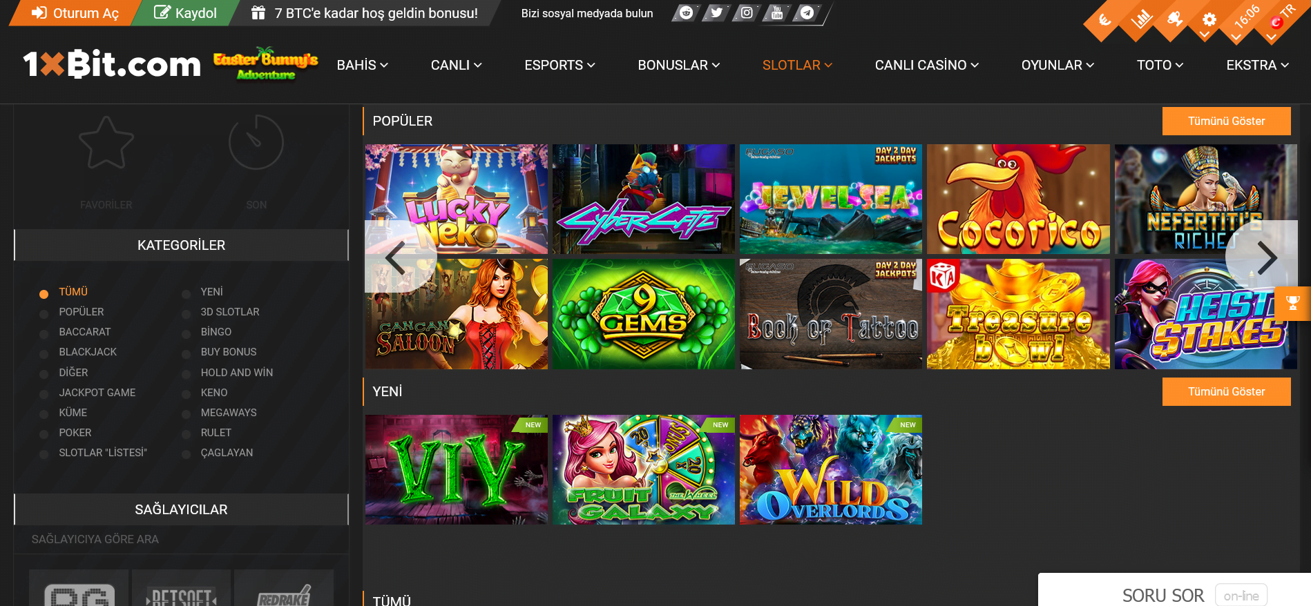Open the Instagram social link
This screenshot has height=606, width=1311.
[x=747, y=13]
